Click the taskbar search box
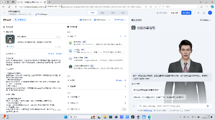Screen dimensions: 215x120 click(82, 117)
